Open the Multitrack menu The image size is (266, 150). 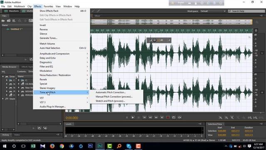point(20,6)
